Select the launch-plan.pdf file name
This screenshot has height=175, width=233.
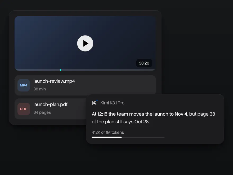click(x=50, y=104)
